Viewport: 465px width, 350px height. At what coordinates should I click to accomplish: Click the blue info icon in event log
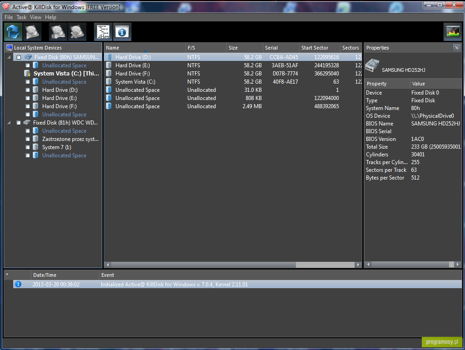click(x=18, y=284)
